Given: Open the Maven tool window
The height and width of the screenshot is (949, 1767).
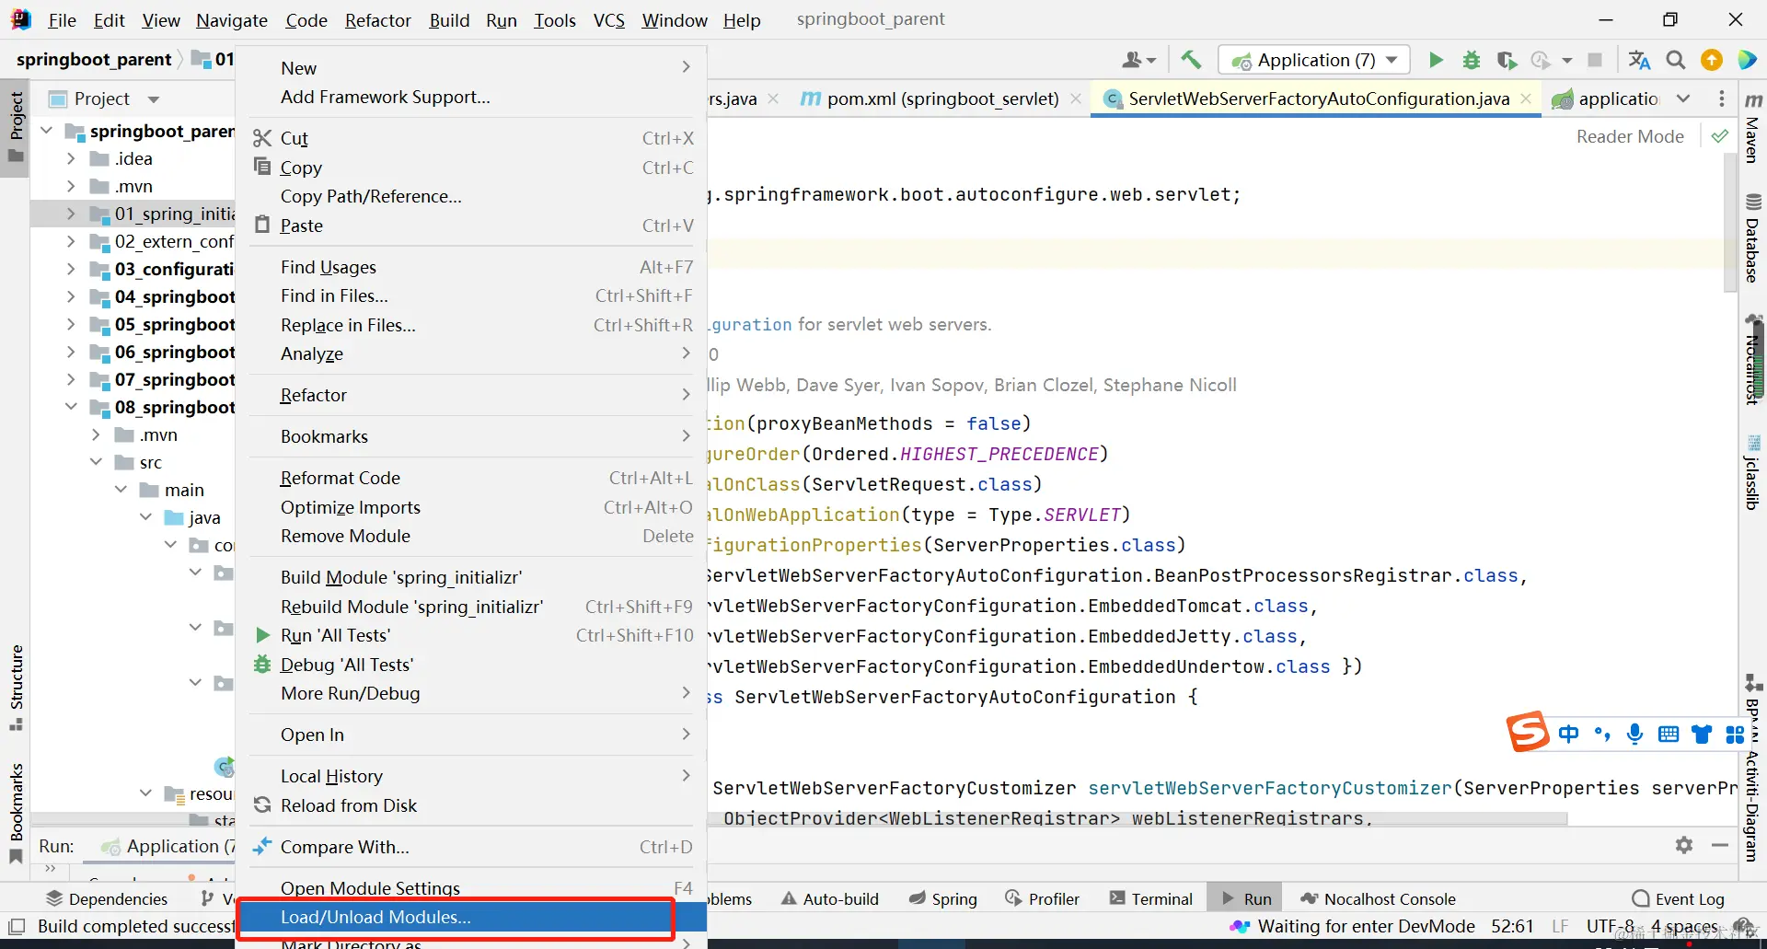Looking at the screenshot, I should point(1753,127).
